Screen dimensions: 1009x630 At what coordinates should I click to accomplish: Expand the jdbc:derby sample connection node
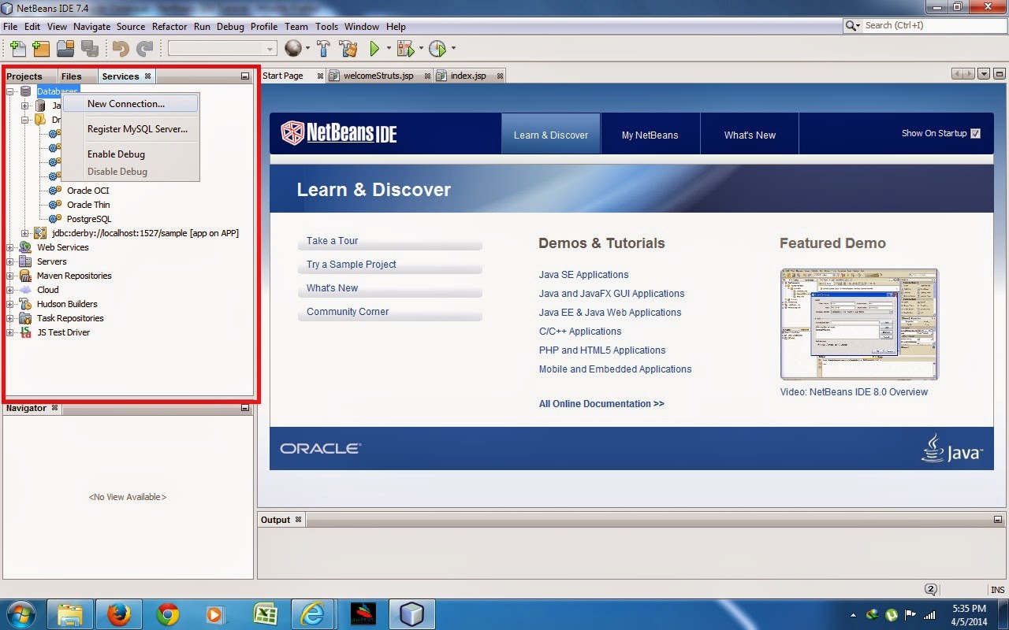click(25, 233)
